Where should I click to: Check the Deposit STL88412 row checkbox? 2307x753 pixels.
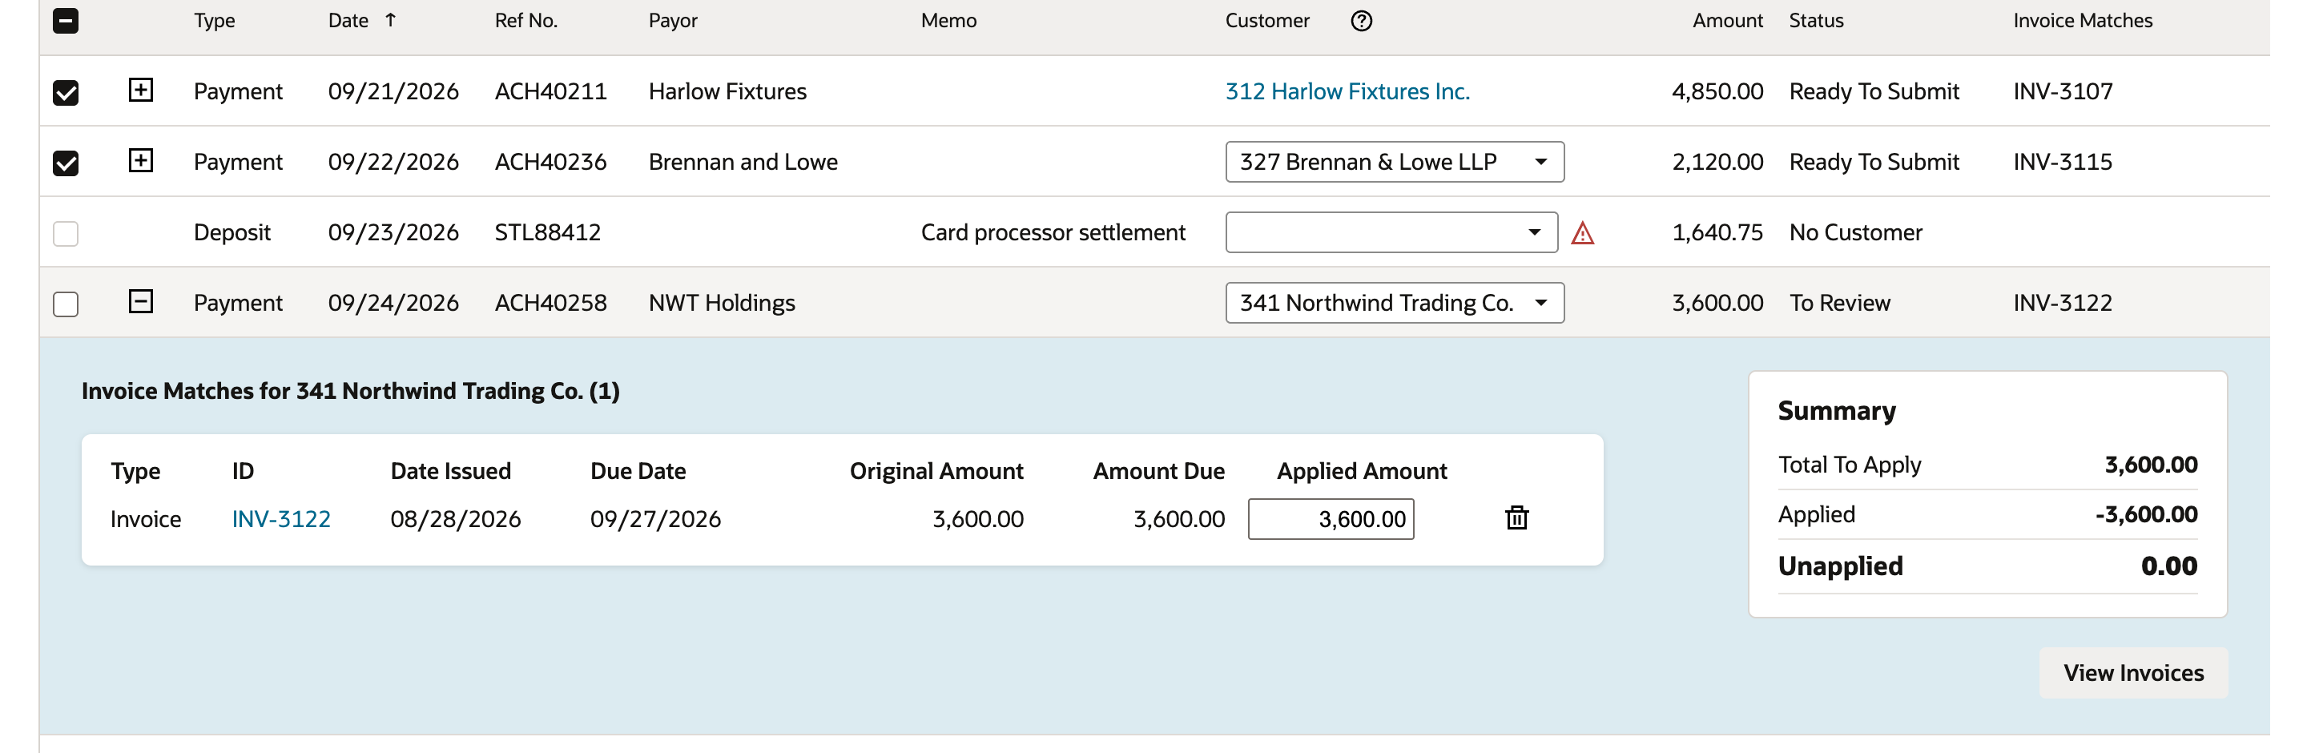pos(66,234)
